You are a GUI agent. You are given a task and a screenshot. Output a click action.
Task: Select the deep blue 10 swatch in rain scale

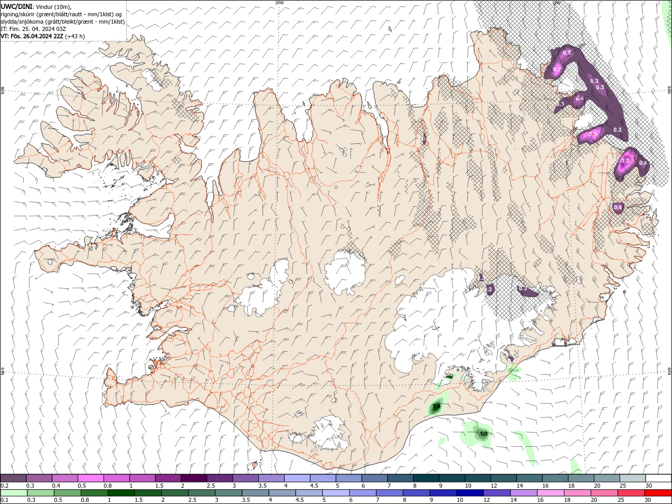[x=470, y=493]
